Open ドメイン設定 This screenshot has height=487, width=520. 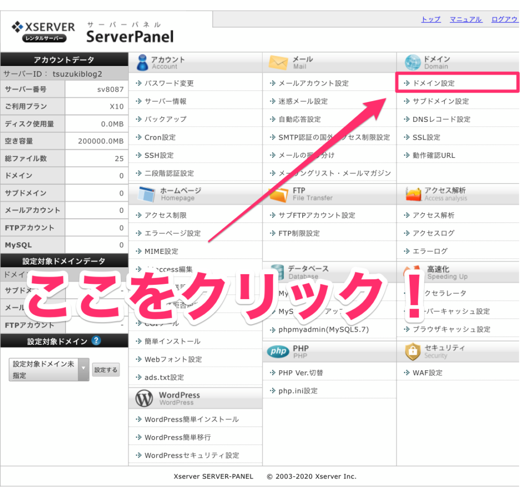(433, 83)
